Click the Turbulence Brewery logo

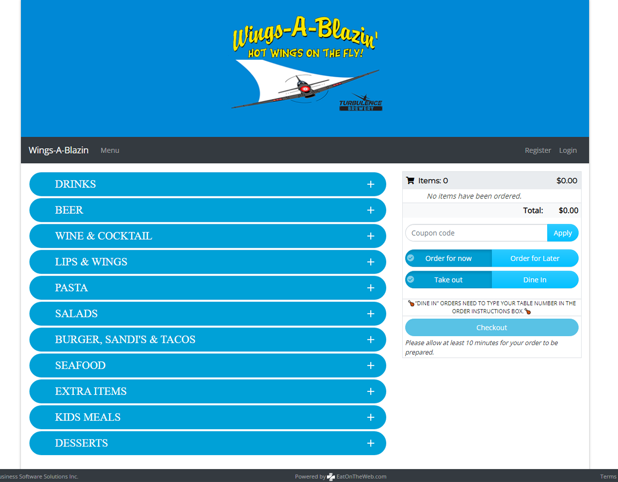tap(361, 102)
